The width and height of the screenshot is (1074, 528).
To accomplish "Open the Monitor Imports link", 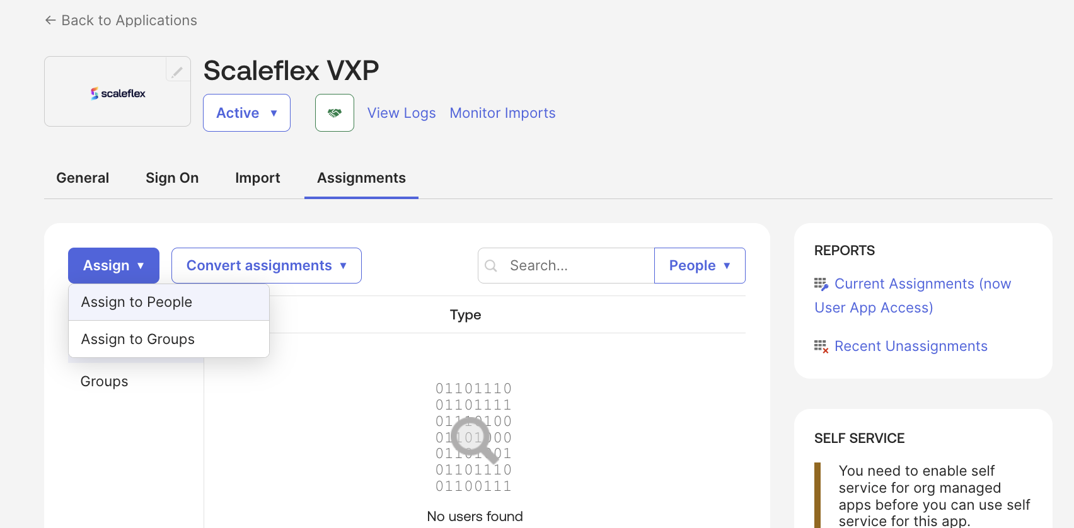I will pos(502,113).
